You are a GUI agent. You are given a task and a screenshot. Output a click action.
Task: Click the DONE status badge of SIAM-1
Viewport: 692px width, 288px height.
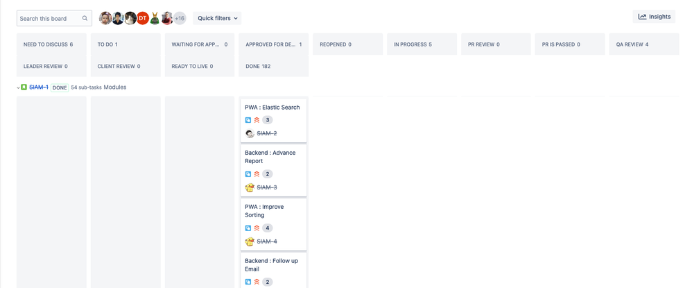60,87
